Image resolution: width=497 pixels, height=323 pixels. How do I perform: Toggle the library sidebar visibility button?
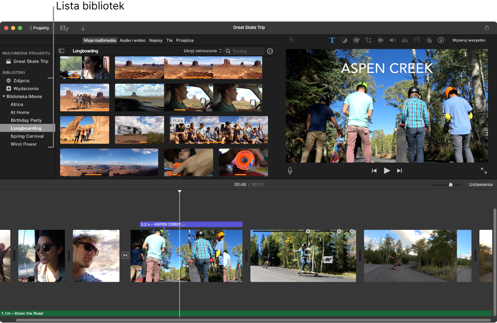click(61, 51)
